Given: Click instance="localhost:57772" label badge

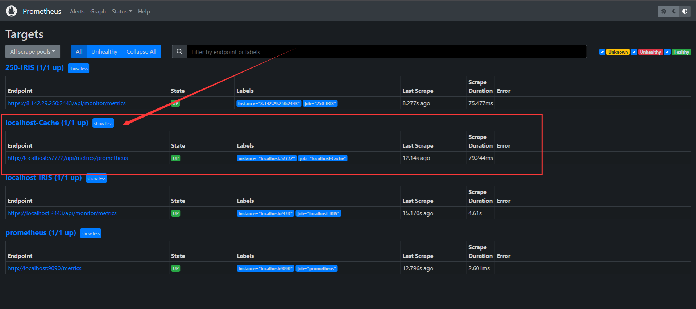Looking at the screenshot, I should [266, 158].
